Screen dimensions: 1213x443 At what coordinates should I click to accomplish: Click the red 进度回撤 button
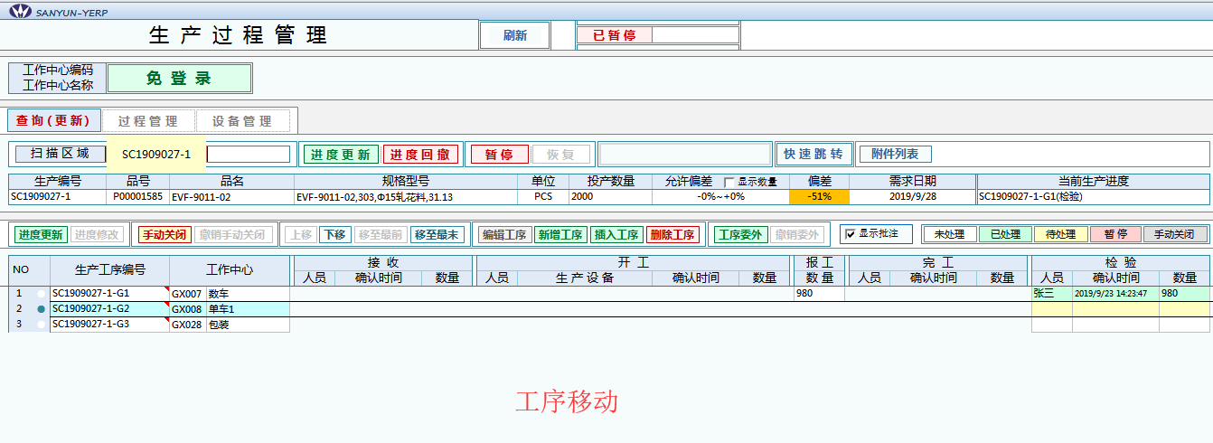(x=420, y=155)
